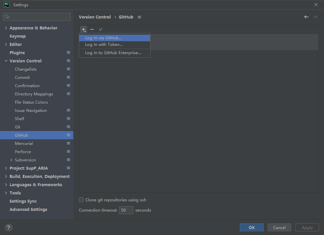Expand Languages & Frameworks section
The width and height of the screenshot is (324, 235).
[x=6, y=185]
